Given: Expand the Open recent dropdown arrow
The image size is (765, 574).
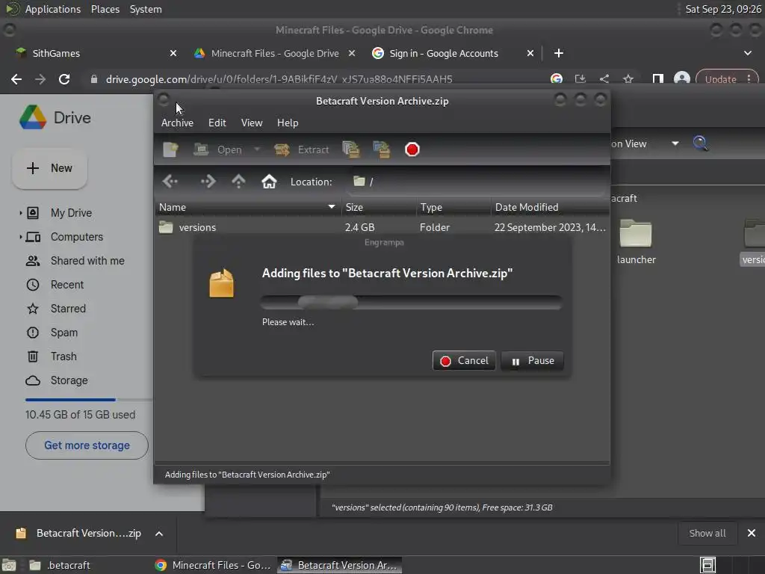Looking at the screenshot, I should click(257, 149).
